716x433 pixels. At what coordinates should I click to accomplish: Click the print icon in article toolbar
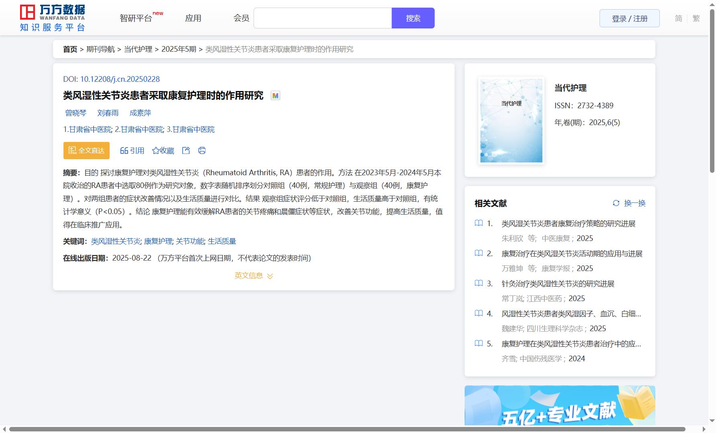(x=202, y=150)
